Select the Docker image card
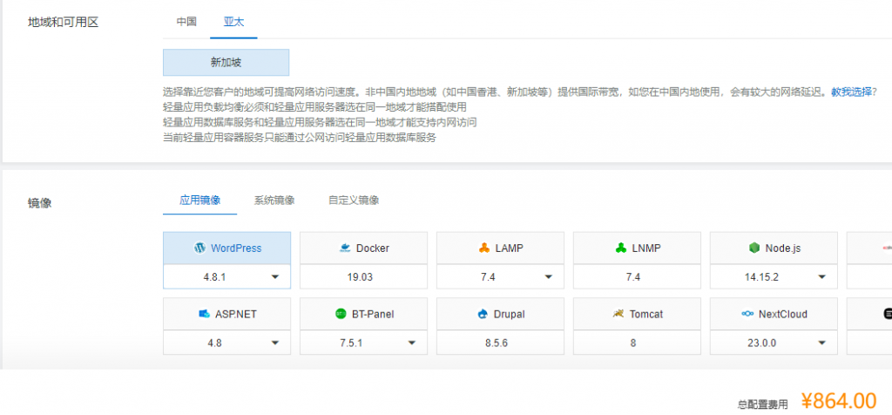 (x=363, y=248)
